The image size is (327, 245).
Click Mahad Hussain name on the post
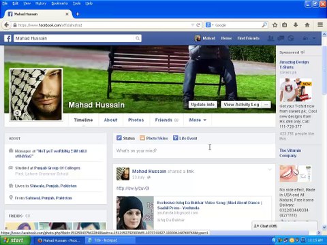pyautogui.click(x=149, y=171)
